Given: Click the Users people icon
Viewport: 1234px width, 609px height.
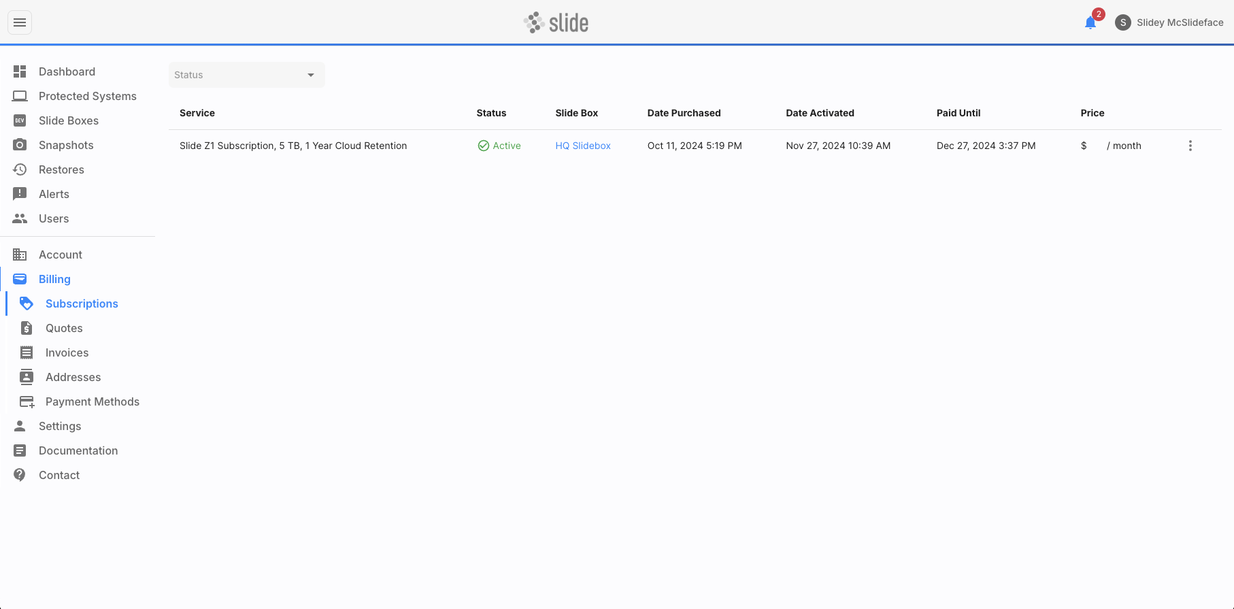Looking at the screenshot, I should 20,218.
